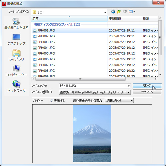Expand the 読込画像のサイズ調整 dropdown
166x166 pixels.
(x=119, y=101)
